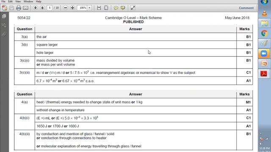Open the attachments paperclip panel icon
Screen dimensions: 271x152
click(x=4, y=34)
